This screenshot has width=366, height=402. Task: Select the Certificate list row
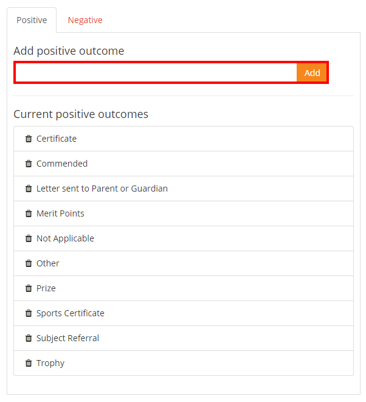57,139
